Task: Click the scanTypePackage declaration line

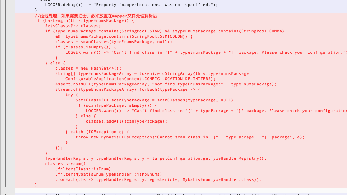Action: point(156,100)
